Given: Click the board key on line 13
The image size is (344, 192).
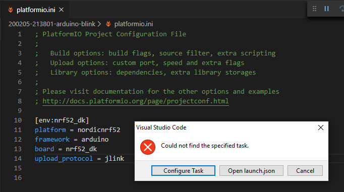Looking at the screenshot, I should [44, 149].
